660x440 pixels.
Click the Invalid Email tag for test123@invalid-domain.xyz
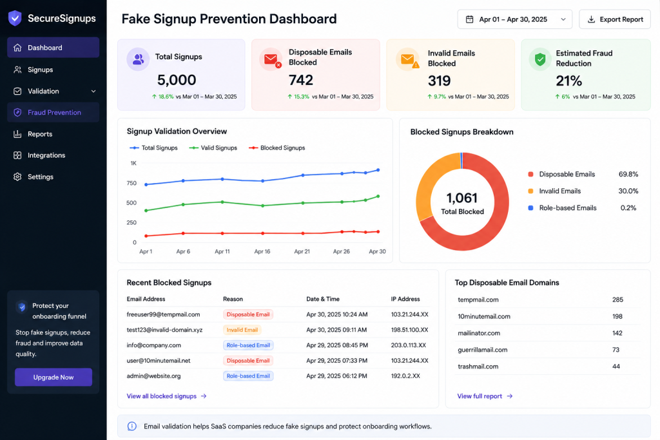[x=242, y=330]
